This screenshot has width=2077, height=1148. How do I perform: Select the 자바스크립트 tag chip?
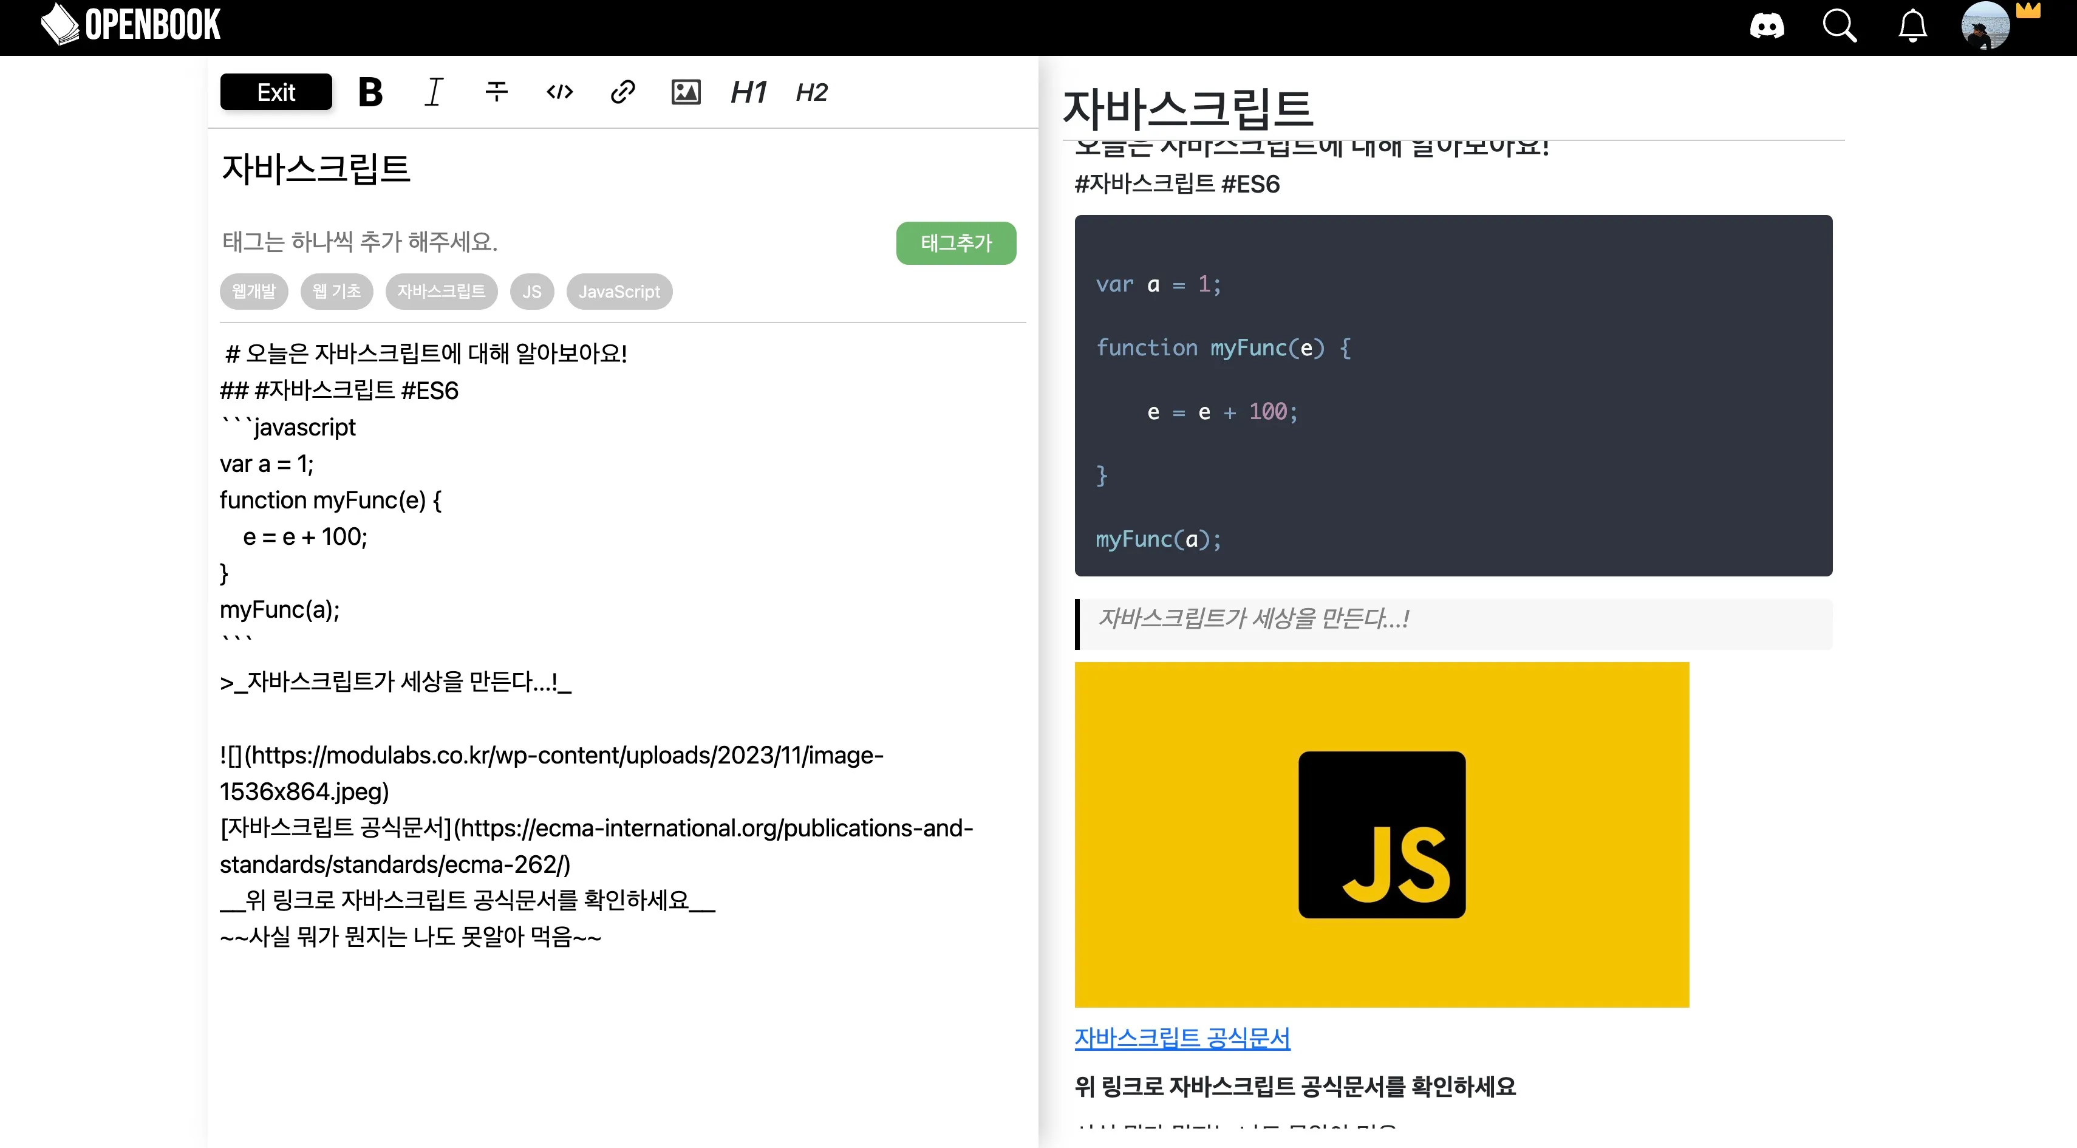[441, 291]
